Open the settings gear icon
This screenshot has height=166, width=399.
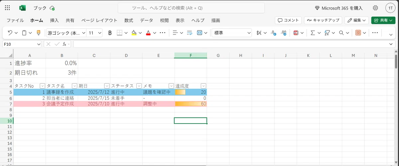tap(375, 8)
